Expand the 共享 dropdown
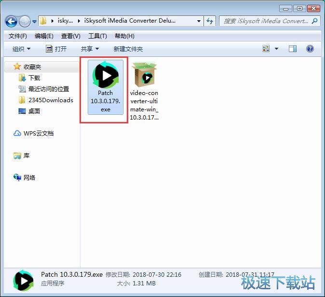The height and width of the screenshot is (297, 325). [90, 49]
